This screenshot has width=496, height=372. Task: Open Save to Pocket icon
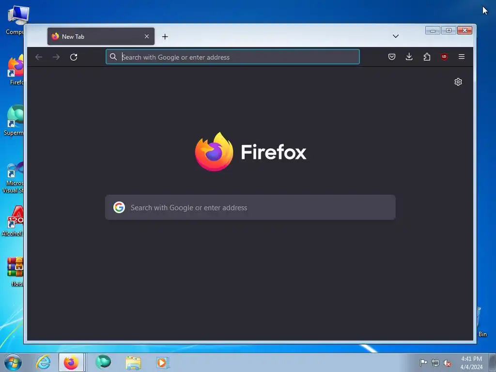tap(391, 57)
